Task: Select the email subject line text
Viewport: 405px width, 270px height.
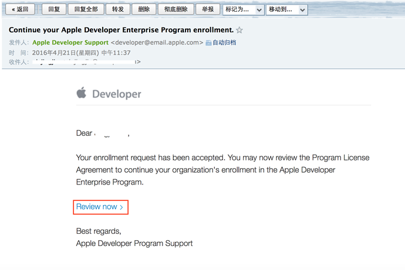Action: 121,30
